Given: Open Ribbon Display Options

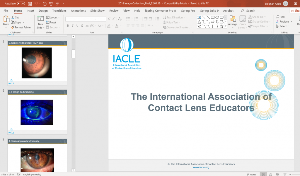Looking at the screenshot, I should [295, 4].
